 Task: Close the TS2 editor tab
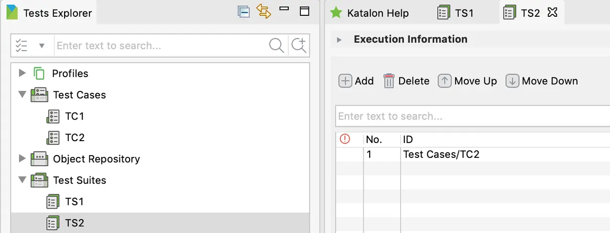pos(552,12)
